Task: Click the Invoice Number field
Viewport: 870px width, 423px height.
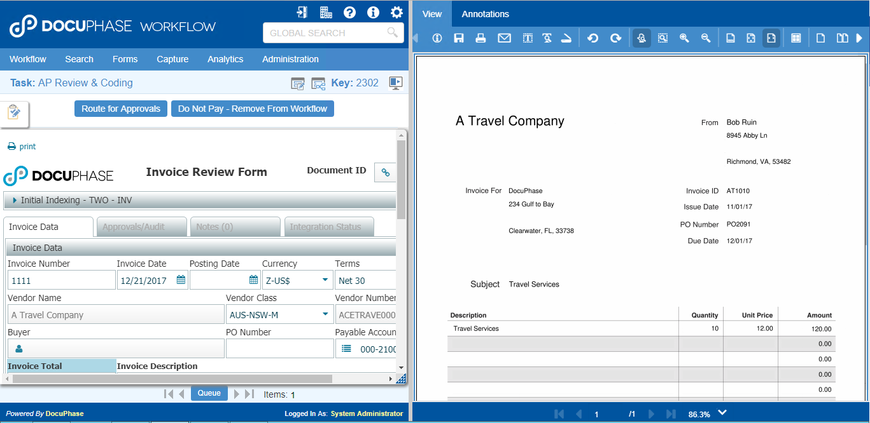Action: [x=62, y=280]
